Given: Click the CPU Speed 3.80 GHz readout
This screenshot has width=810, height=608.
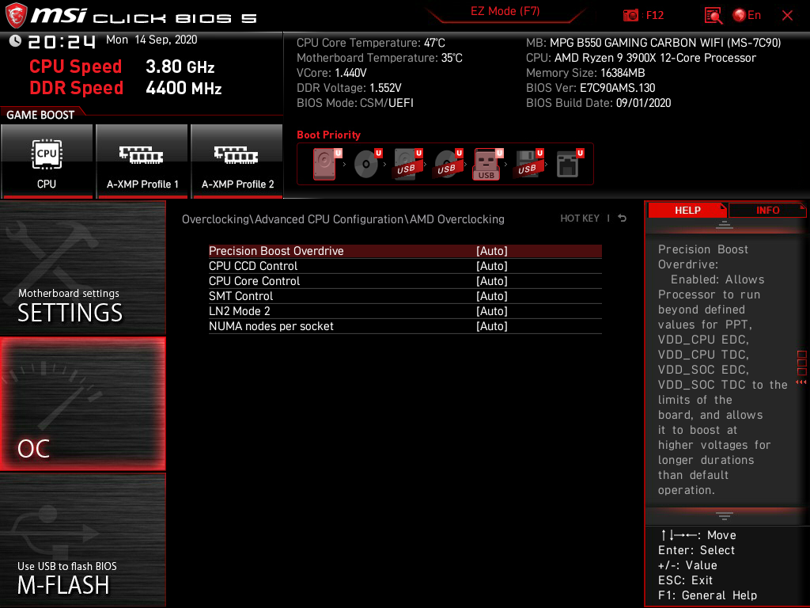Looking at the screenshot, I should click(122, 66).
